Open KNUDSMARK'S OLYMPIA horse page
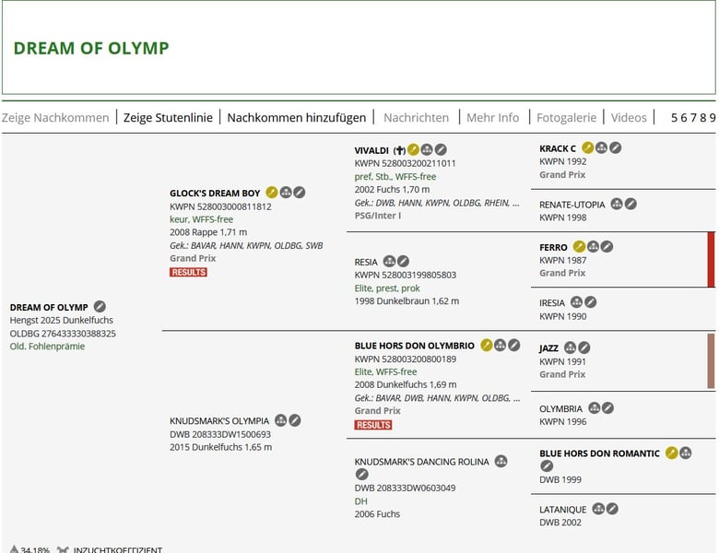719x553 pixels. (x=219, y=421)
